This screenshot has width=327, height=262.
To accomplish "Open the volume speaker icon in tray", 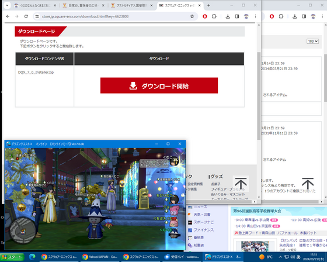I will [x=293, y=257].
